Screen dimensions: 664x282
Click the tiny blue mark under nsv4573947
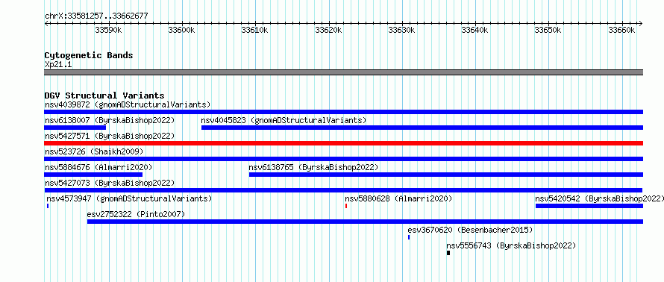click(x=48, y=206)
